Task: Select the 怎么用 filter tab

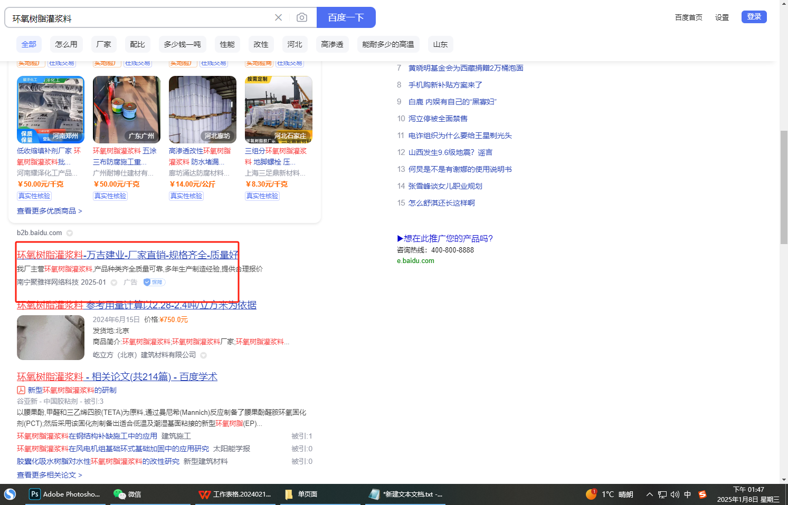Action: pyautogui.click(x=67, y=44)
